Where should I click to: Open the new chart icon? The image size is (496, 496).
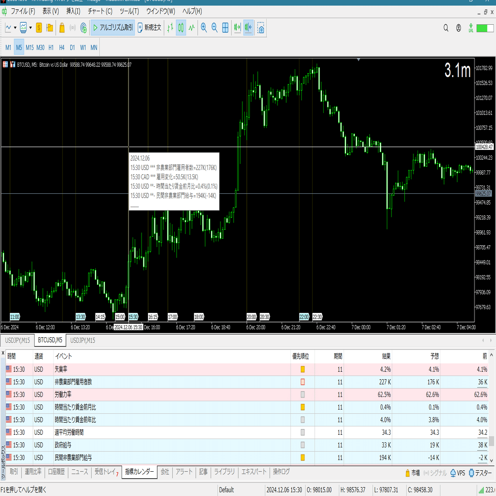click(x=8, y=28)
